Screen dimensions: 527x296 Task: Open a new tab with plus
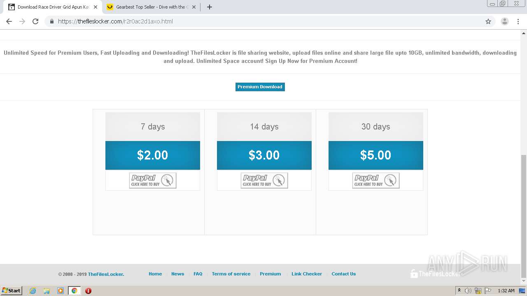coord(209,7)
